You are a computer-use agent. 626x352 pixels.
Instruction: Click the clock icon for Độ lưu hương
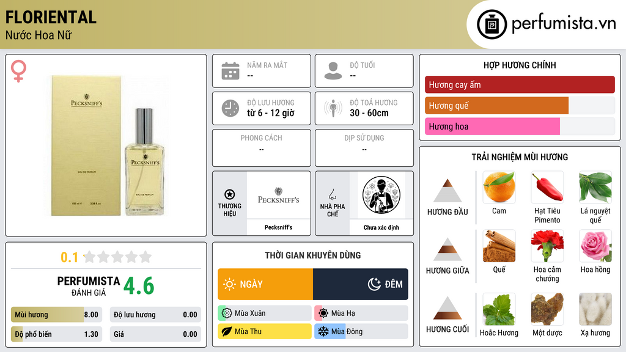230,108
